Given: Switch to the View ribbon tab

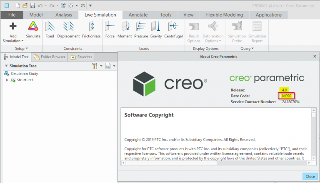Looking at the screenshot, I should pyautogui.click(x=188, y=15).
